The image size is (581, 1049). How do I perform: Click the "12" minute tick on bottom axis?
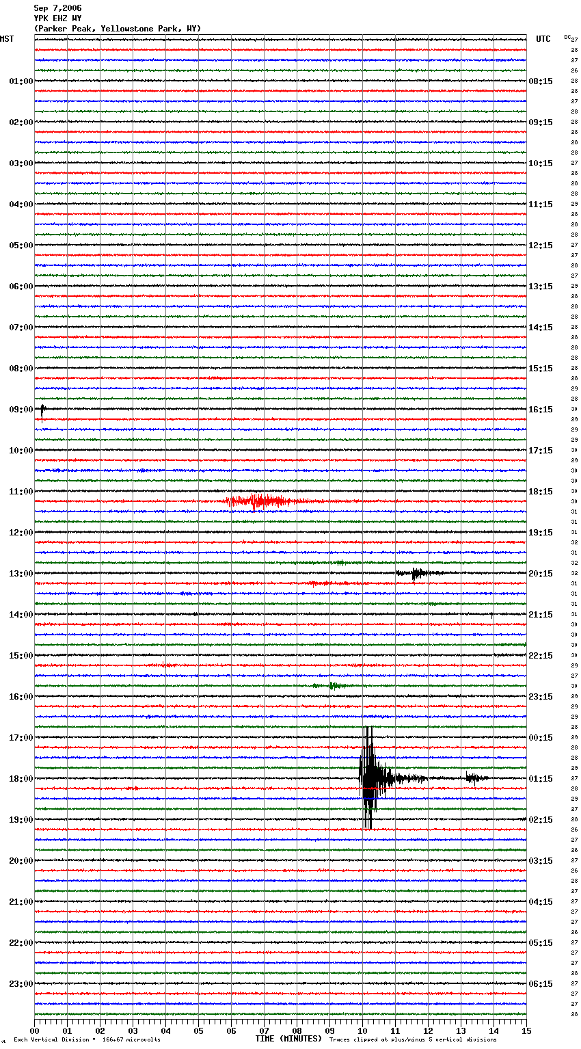428,1031
